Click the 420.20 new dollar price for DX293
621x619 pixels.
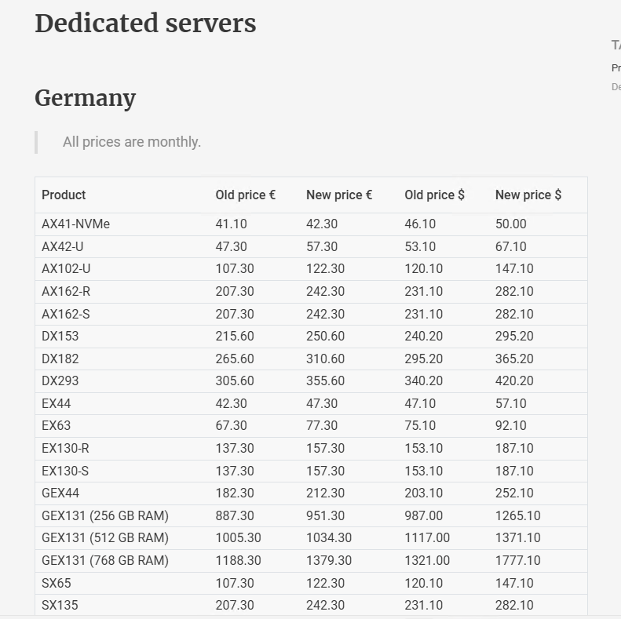tap(514, 381)
